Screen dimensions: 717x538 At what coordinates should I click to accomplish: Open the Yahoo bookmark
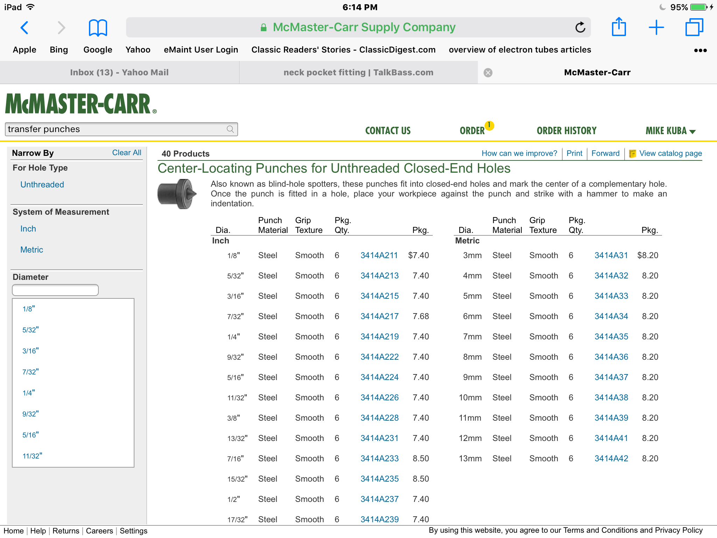point(138,50)
